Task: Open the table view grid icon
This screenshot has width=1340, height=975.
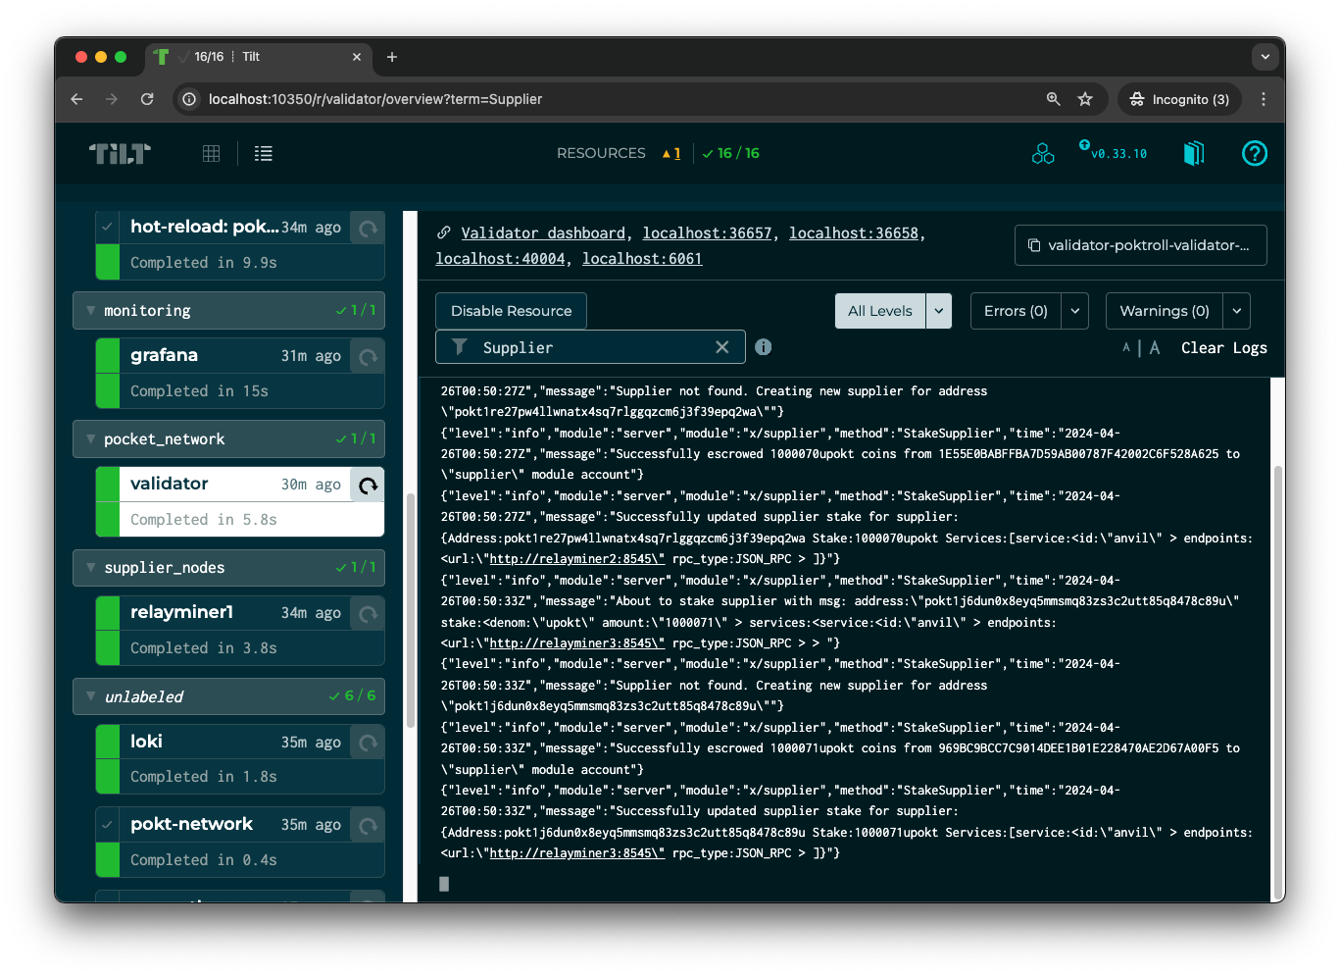Action: [211, 153]
